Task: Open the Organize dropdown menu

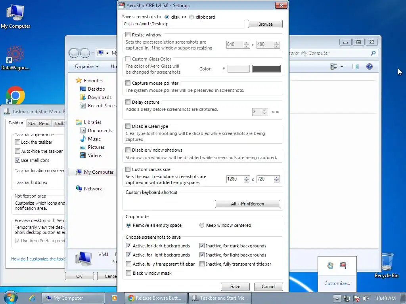Action: [x=87, y=66]
